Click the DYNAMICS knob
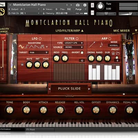Image resolution: width=138 pixels, height=138 pixels. pos(113,110)
